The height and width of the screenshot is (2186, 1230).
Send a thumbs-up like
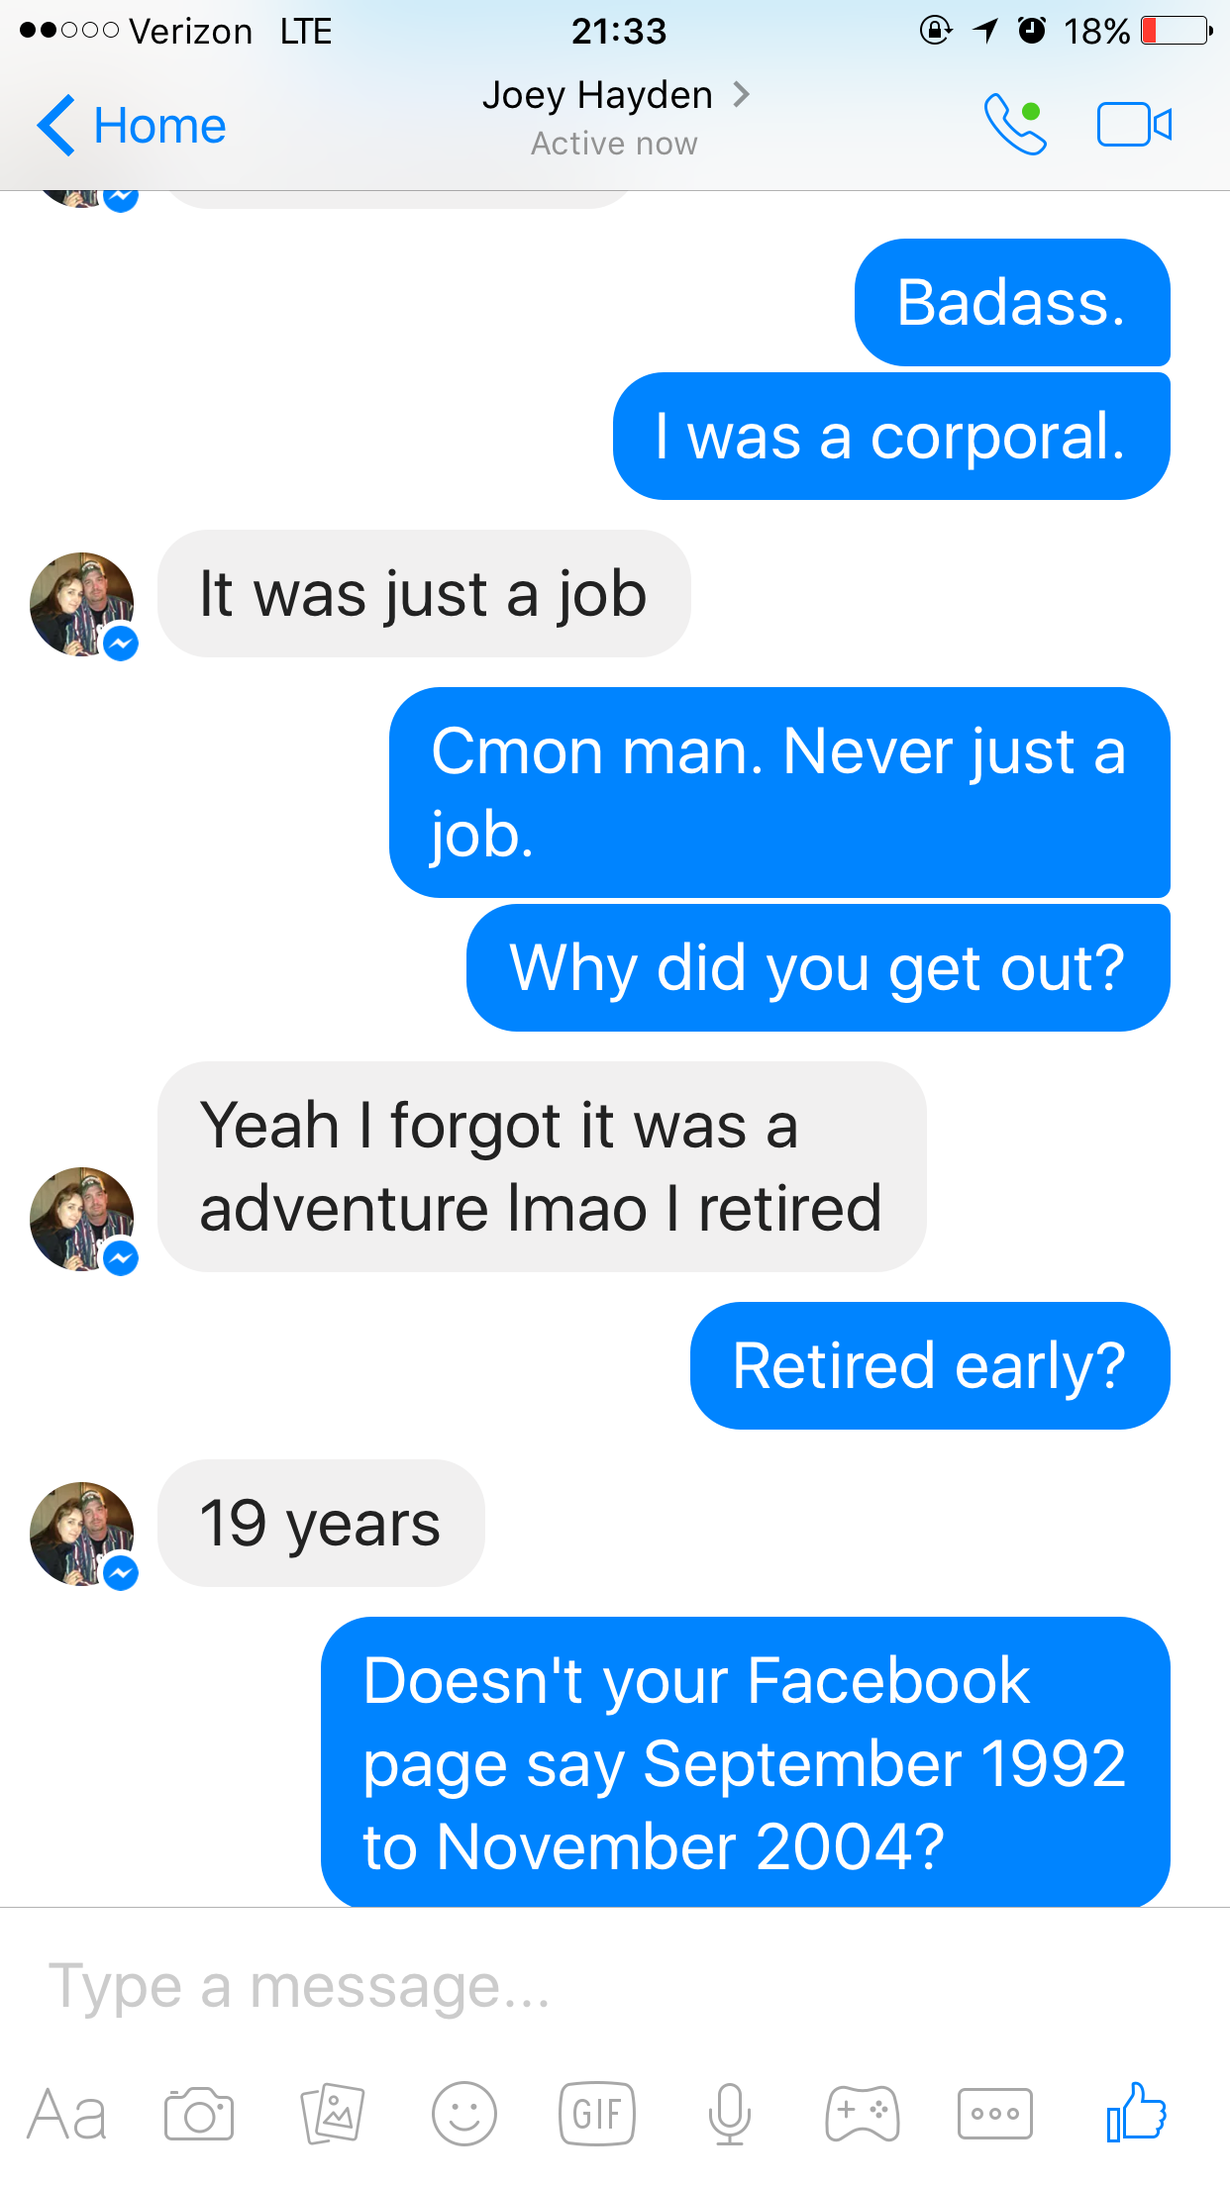(x=1137, y=2112)
